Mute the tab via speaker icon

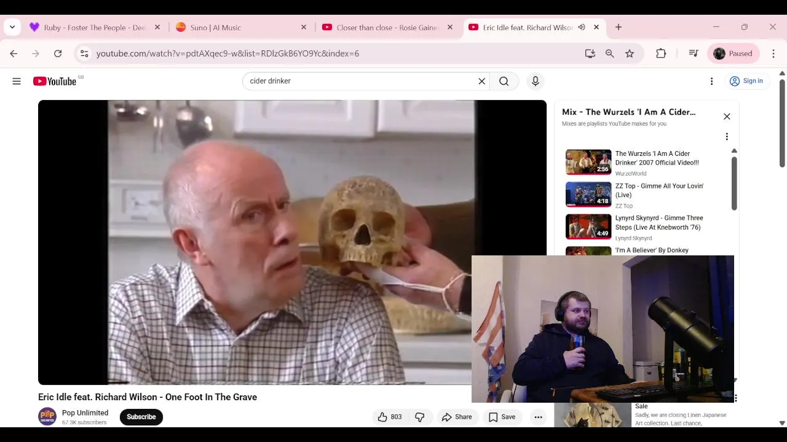(x=582, y=27)
